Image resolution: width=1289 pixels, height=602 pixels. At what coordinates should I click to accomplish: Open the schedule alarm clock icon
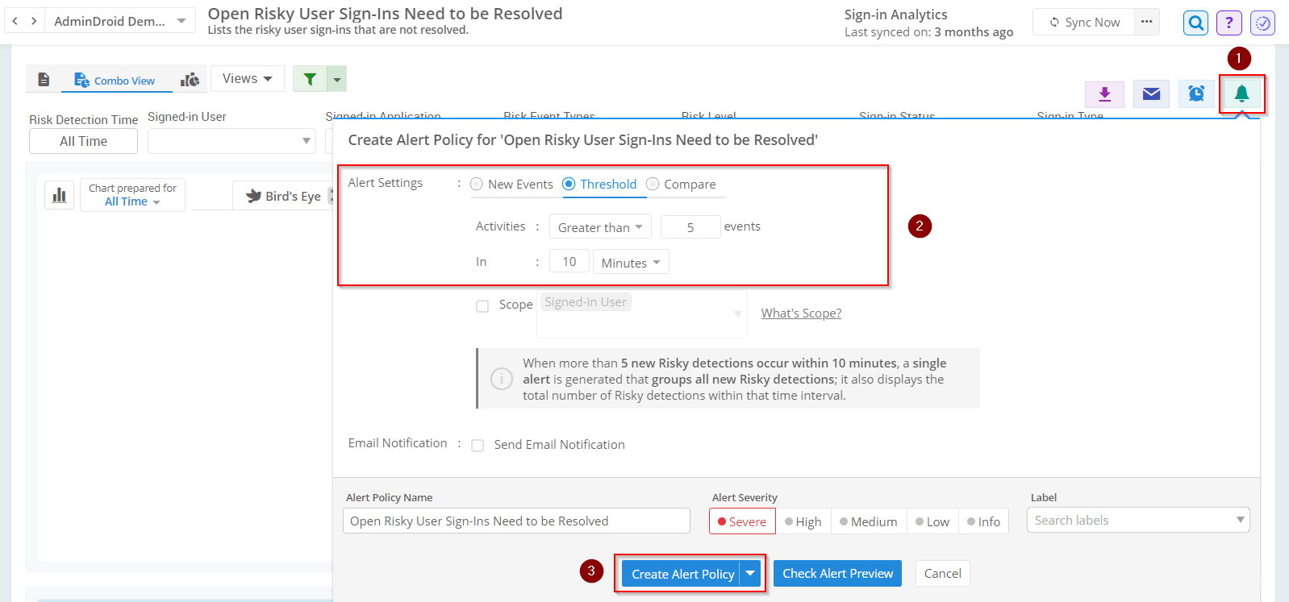tap(1196, 94)
